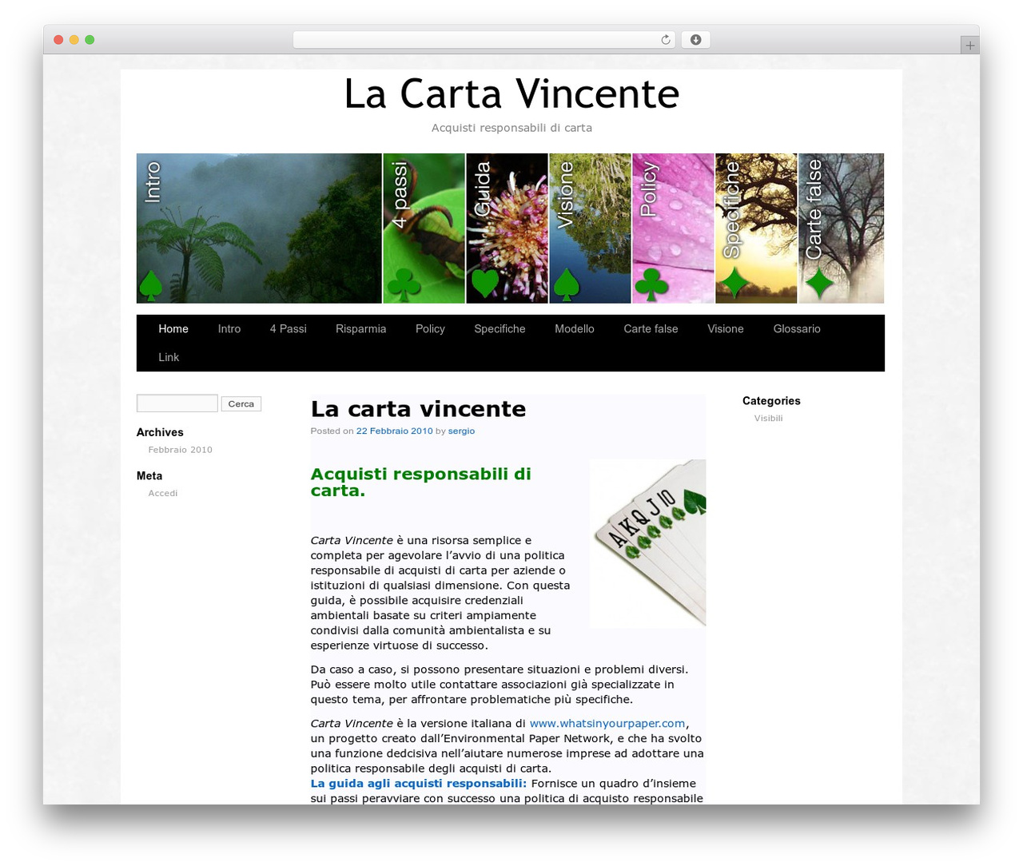Open Carte false in the navigation bar
Image resolution: width=1023 pixels, height=866 pixels.
click(651, 329)
